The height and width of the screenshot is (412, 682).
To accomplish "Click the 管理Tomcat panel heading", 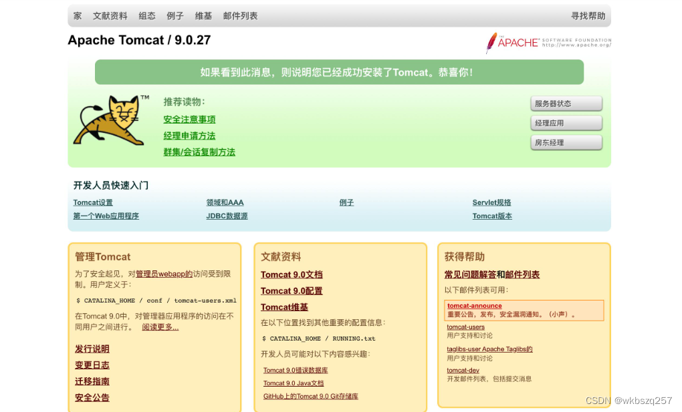I will pos(103,257).
